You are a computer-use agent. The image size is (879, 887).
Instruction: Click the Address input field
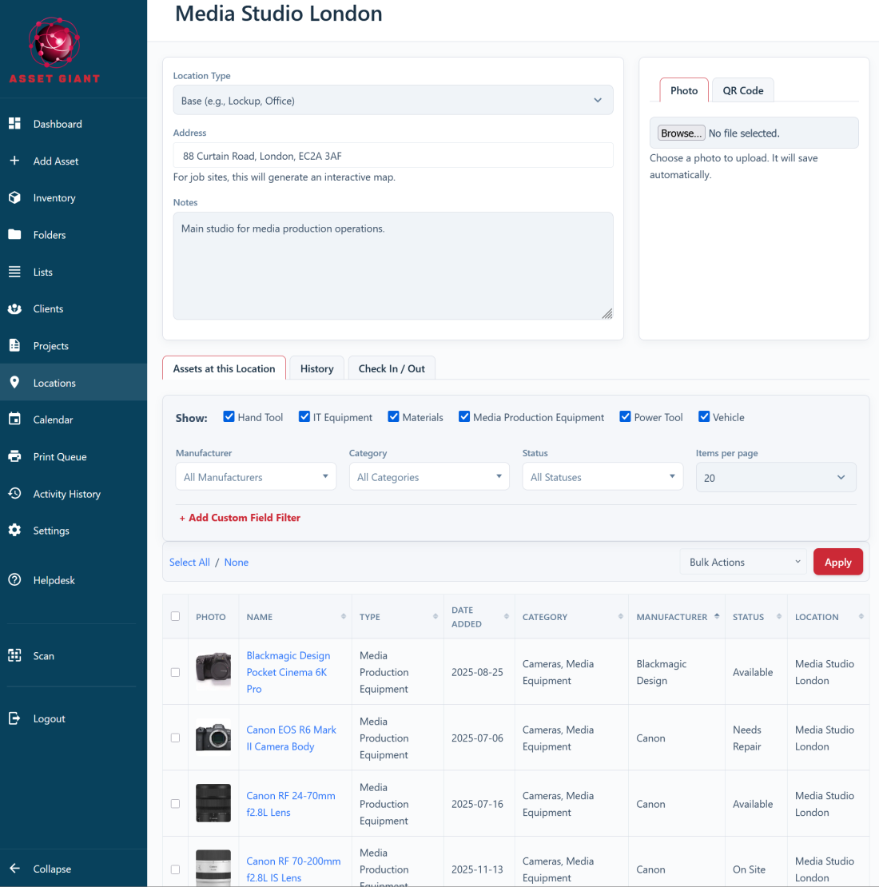pyautogui.click(x=393, y=155)
